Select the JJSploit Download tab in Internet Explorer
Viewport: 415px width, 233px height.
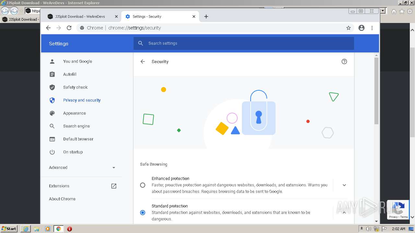[x=20, y=19]
